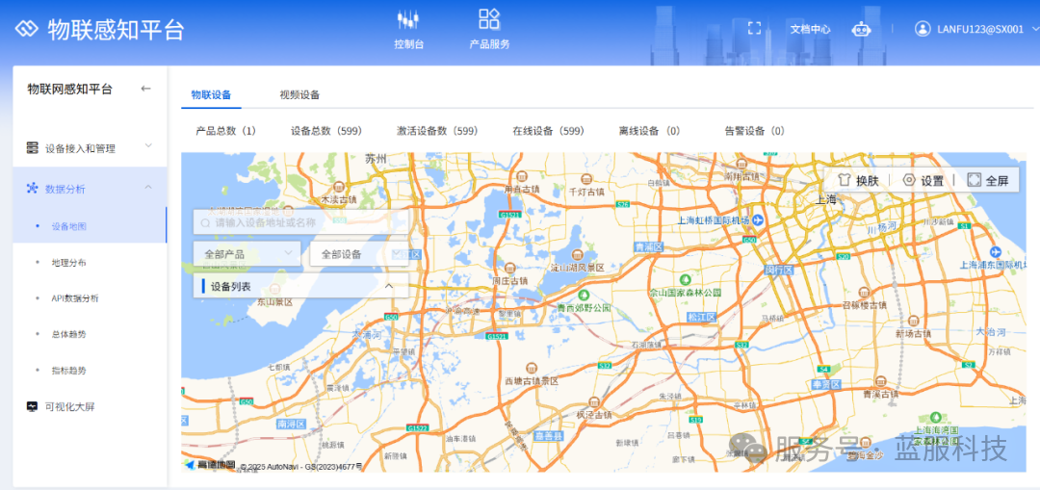Screen dimensions: 1040x490
Task: Click 青西郊野公园 park marker
Action: 584,296
